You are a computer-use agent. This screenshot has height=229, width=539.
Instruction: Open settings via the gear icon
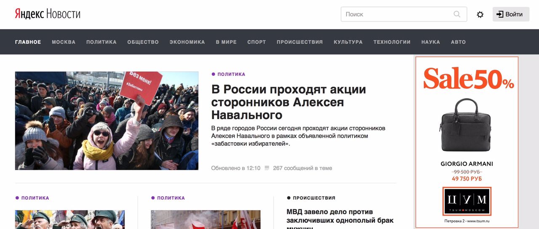480,14
